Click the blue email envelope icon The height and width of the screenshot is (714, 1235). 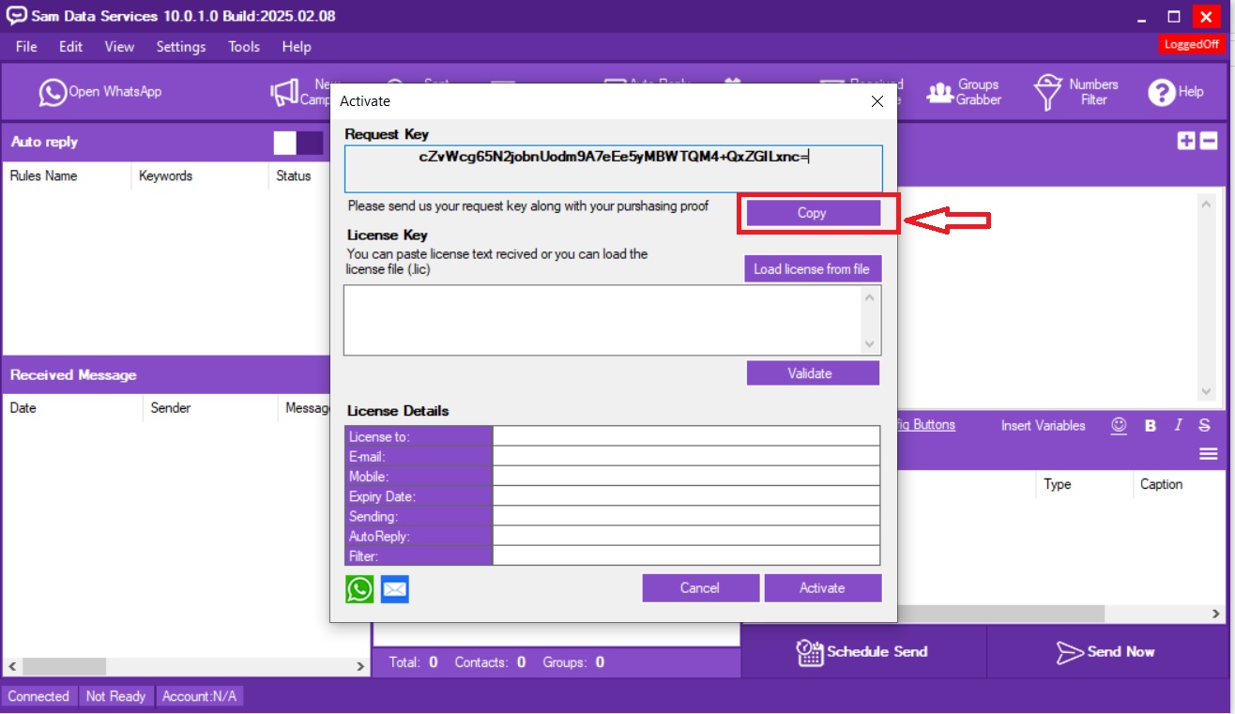(x=395, y=589)
